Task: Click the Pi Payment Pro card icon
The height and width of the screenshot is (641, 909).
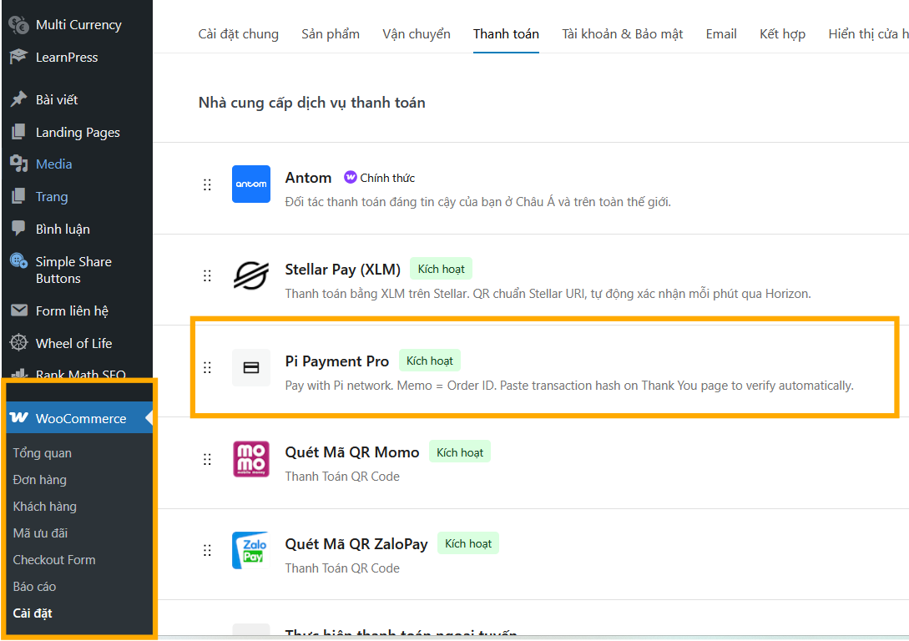Action: (251, 367)
